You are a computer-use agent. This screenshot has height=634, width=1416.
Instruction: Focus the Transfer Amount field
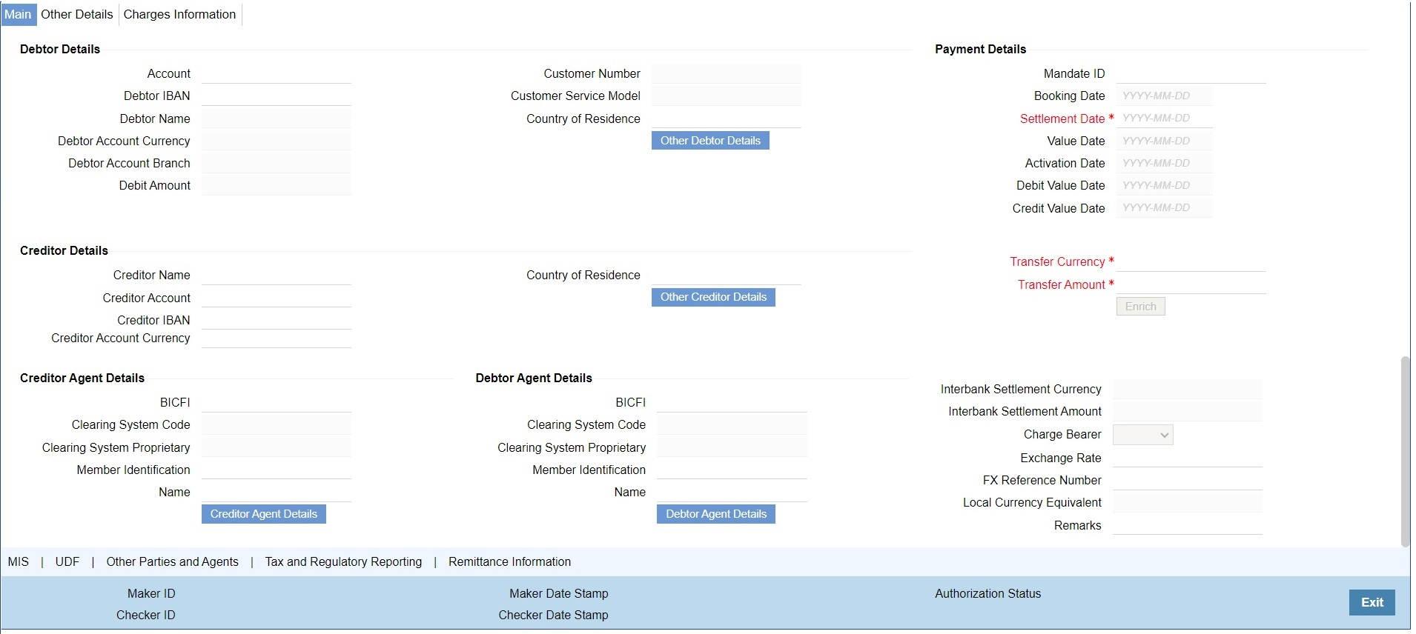[x=1191, y=284]
